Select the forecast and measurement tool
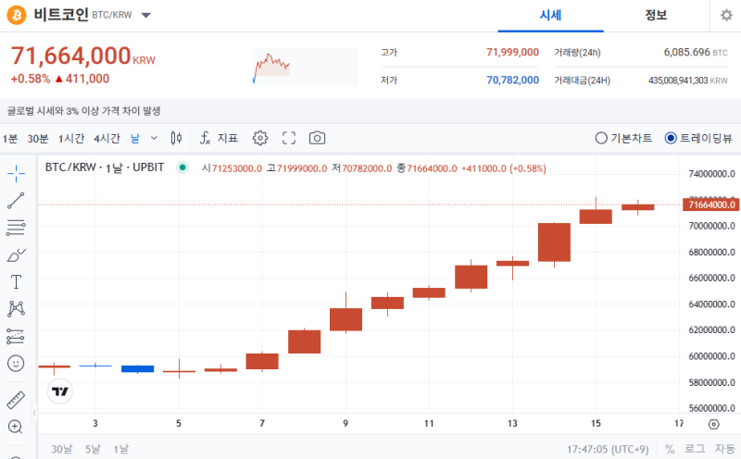The width and height of the screenshot is (741, 459). pyautogui.click(x=16, y=336)
